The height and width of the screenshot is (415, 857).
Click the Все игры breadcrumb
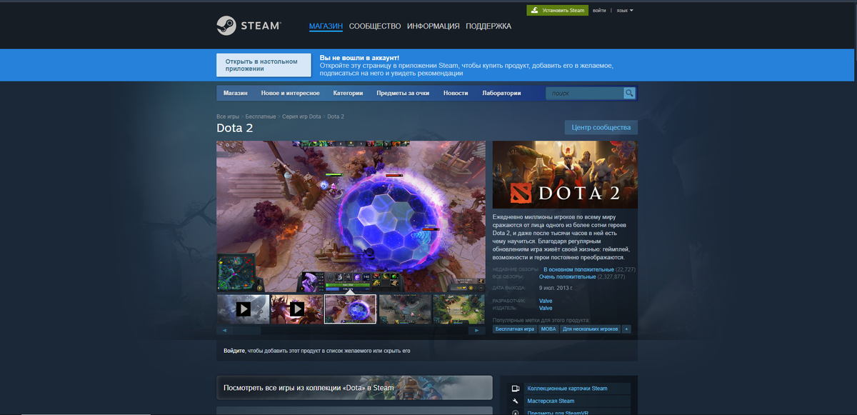(228, 116)
